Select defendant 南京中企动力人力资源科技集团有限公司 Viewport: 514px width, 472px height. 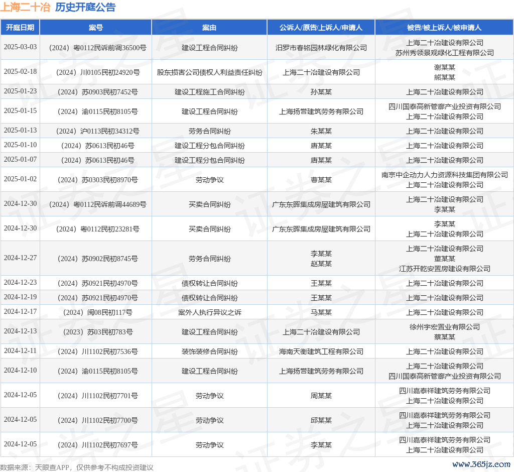click(x=445, y=175)
